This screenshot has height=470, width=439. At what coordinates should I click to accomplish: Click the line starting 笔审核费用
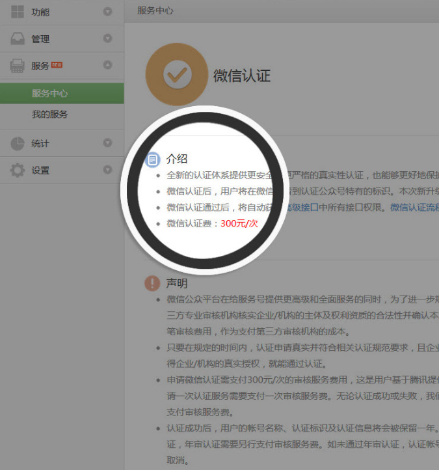258,331
